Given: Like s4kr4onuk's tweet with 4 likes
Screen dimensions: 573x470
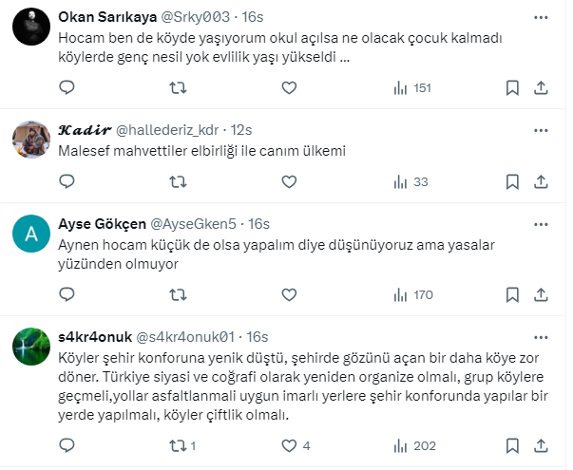Looking at the screenshot, I should (290, 444).
